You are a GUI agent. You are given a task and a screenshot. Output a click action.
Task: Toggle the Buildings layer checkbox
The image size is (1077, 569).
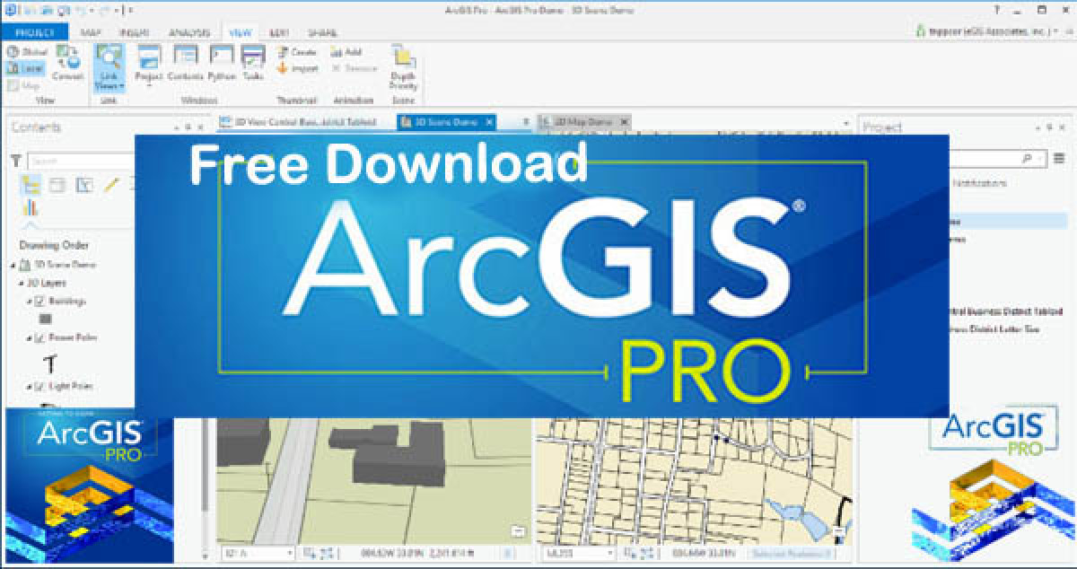(x=39, y=302)
